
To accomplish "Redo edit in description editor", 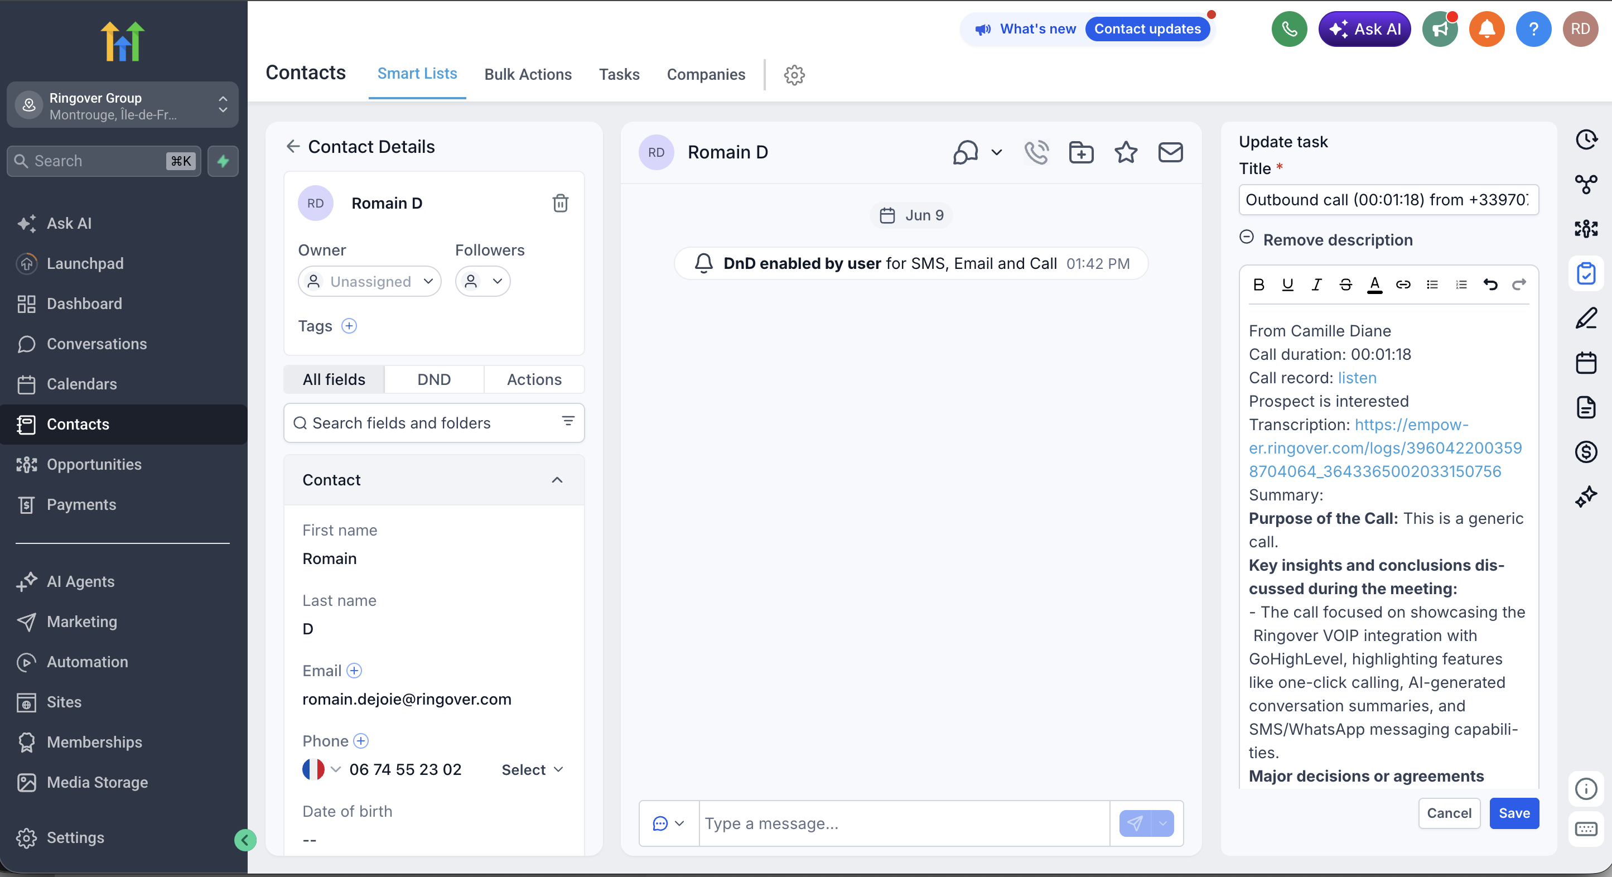I will point(1519,285).
